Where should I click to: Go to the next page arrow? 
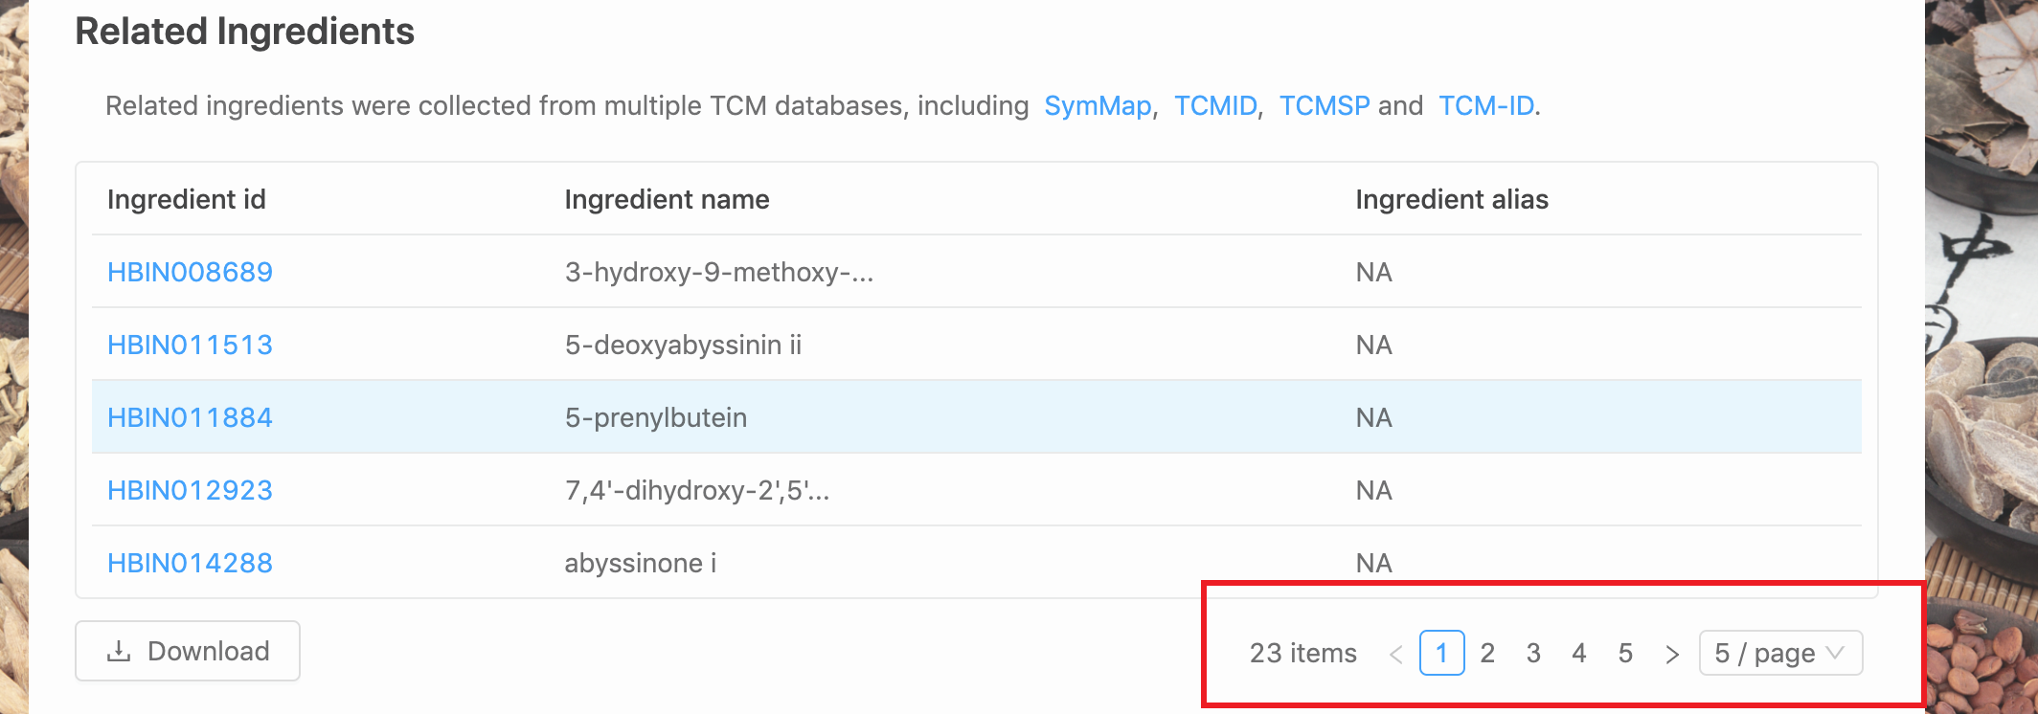click(1672, 654)
